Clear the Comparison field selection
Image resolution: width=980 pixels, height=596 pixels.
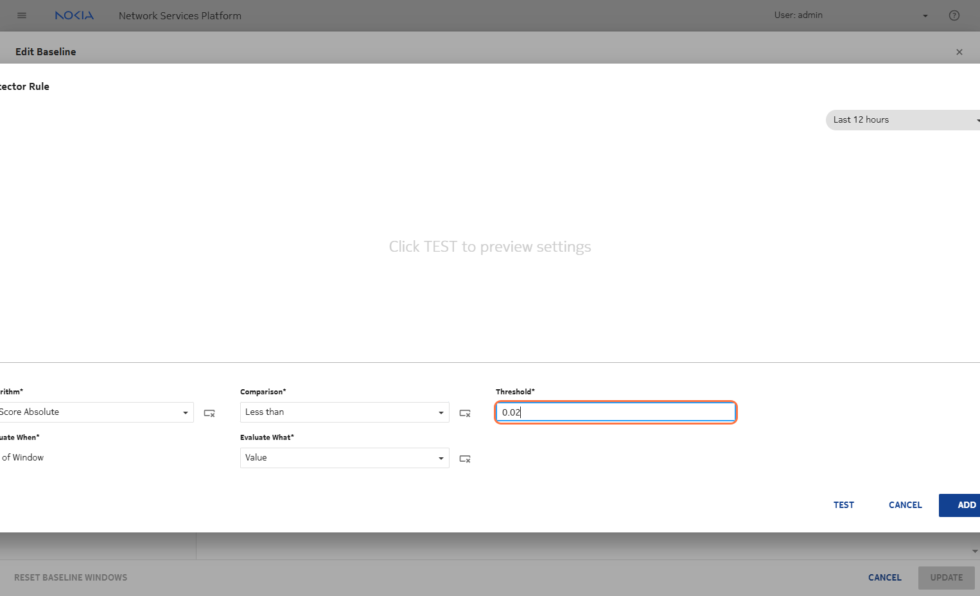(465, 413)
